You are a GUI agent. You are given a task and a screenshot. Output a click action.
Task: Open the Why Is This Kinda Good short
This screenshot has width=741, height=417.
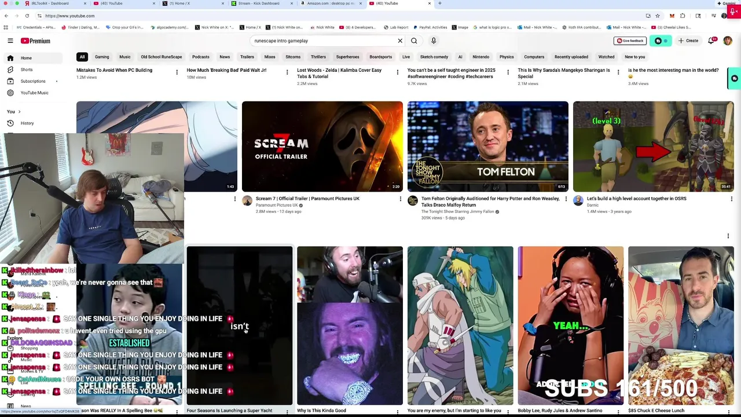tap(350, 325)
